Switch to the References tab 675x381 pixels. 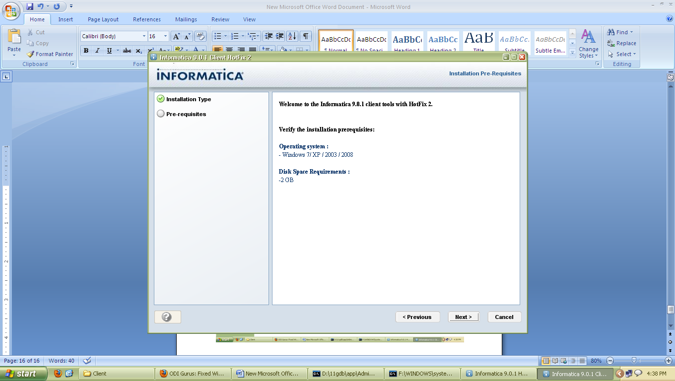tap(147, 19)
